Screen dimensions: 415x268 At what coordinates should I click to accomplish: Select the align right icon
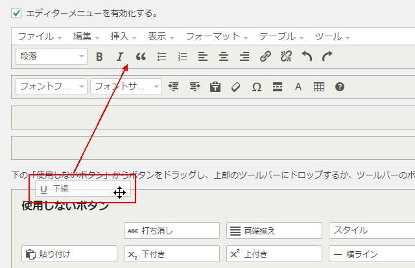[244, 56]
